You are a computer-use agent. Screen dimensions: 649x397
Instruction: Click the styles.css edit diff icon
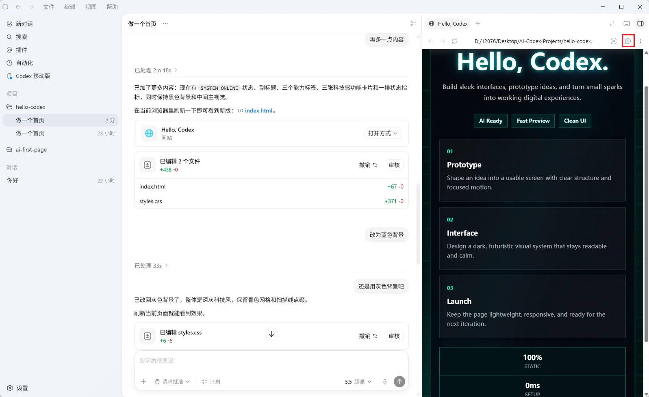click(x=148, y=336)
